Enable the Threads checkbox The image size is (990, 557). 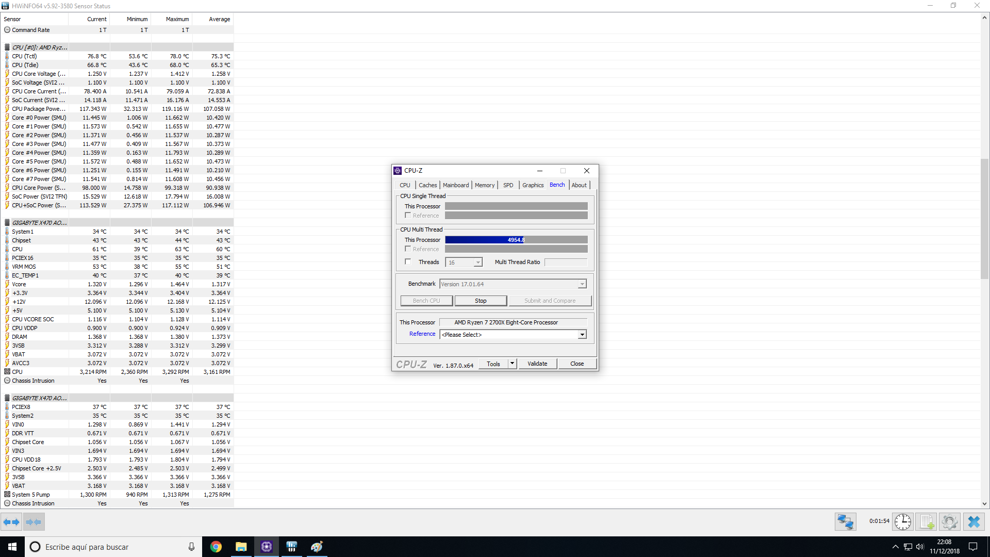point(408,262)
